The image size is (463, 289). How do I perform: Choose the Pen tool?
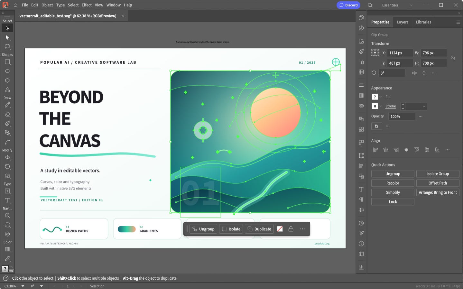tap(7, 133)
